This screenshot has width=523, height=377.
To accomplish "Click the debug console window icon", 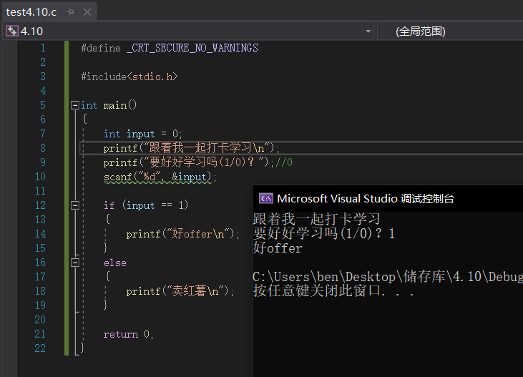I will coord(266,198).
